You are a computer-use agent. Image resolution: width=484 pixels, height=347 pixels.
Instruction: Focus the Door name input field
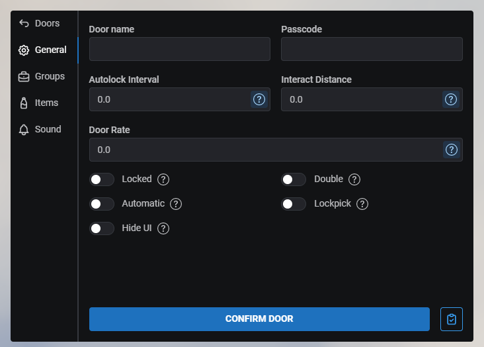pos(180,49)
